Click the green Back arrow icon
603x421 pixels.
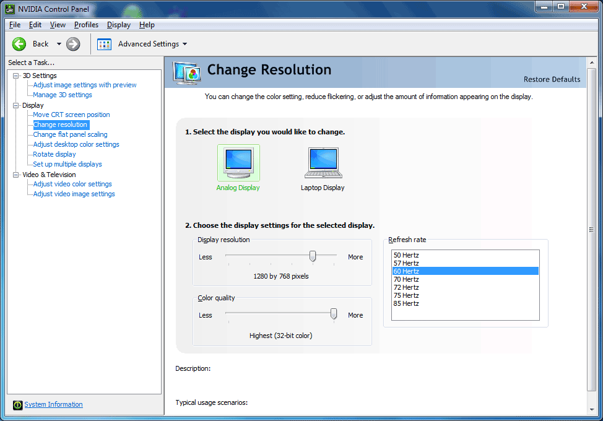pos(19,44)
